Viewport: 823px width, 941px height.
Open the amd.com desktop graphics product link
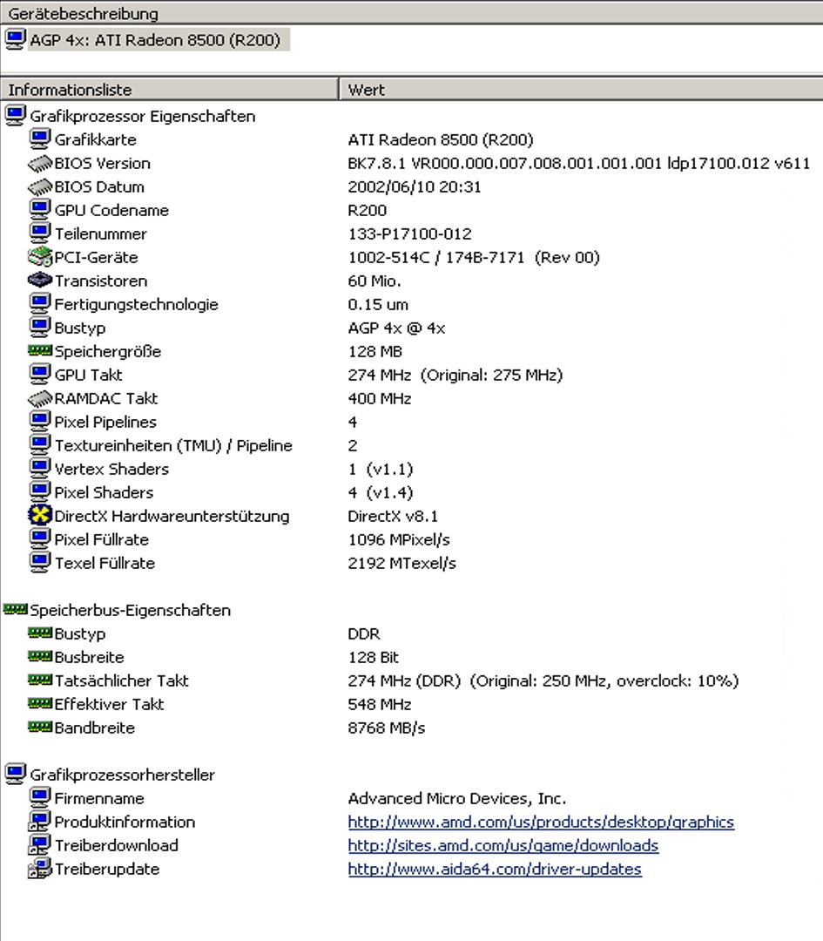tap(541, 822)
